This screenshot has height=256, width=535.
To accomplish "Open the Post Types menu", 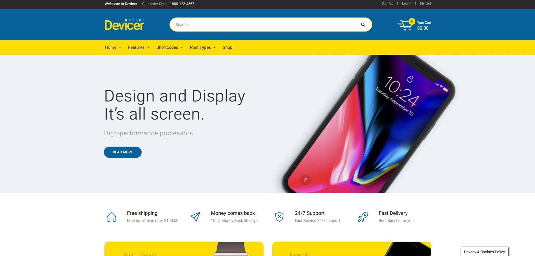I will [x=203, y=47].
